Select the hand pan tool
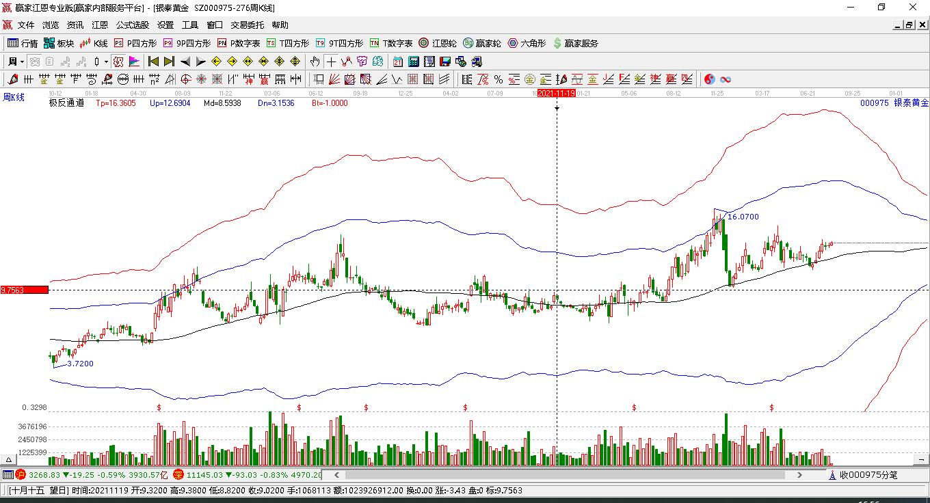The image size is (930, 503). 315,62
